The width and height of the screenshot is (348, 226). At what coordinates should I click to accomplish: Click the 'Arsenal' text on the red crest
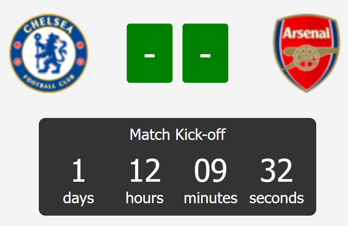[x=306, y=34]
